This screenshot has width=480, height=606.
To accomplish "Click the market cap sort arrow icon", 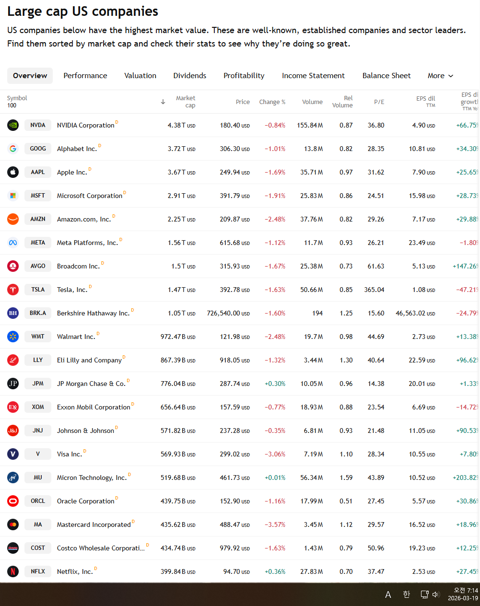I will [163, 102].
